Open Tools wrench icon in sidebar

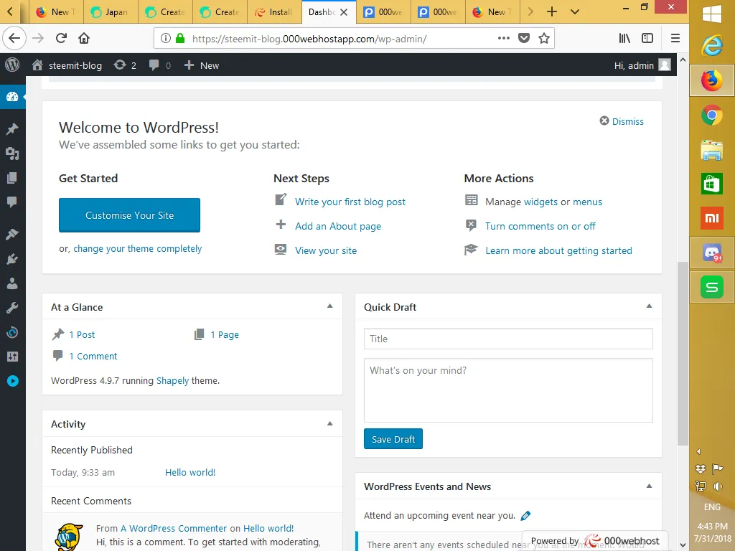(12, 307)
